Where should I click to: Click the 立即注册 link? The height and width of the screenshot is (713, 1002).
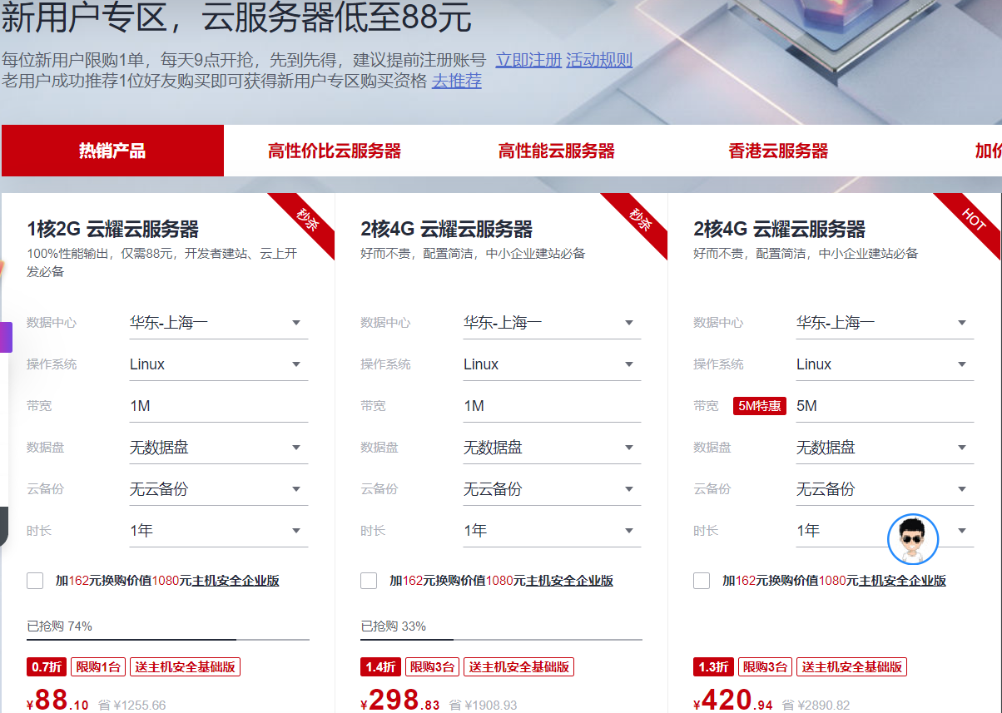tap(528, 60)
